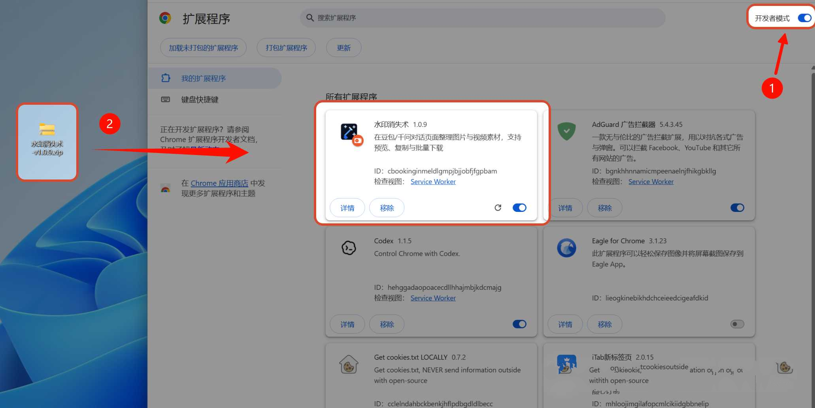Disable the AdGuard 广告拦截器 toggle

coord(737,208)
